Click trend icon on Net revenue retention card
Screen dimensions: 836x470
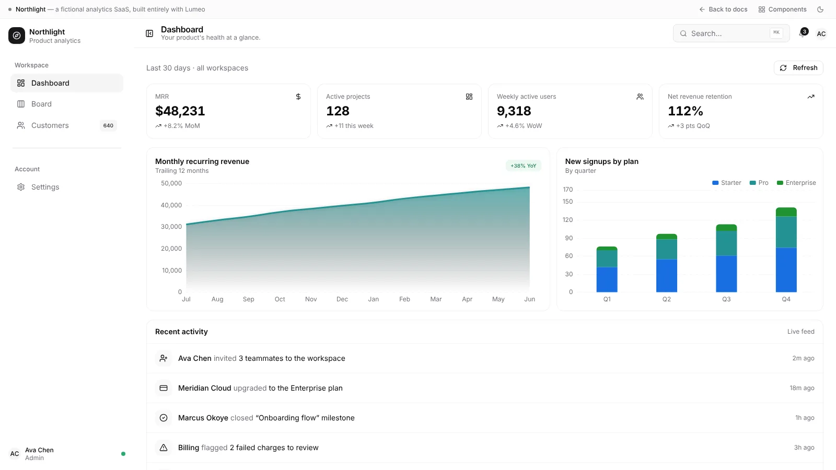[811, 97]
